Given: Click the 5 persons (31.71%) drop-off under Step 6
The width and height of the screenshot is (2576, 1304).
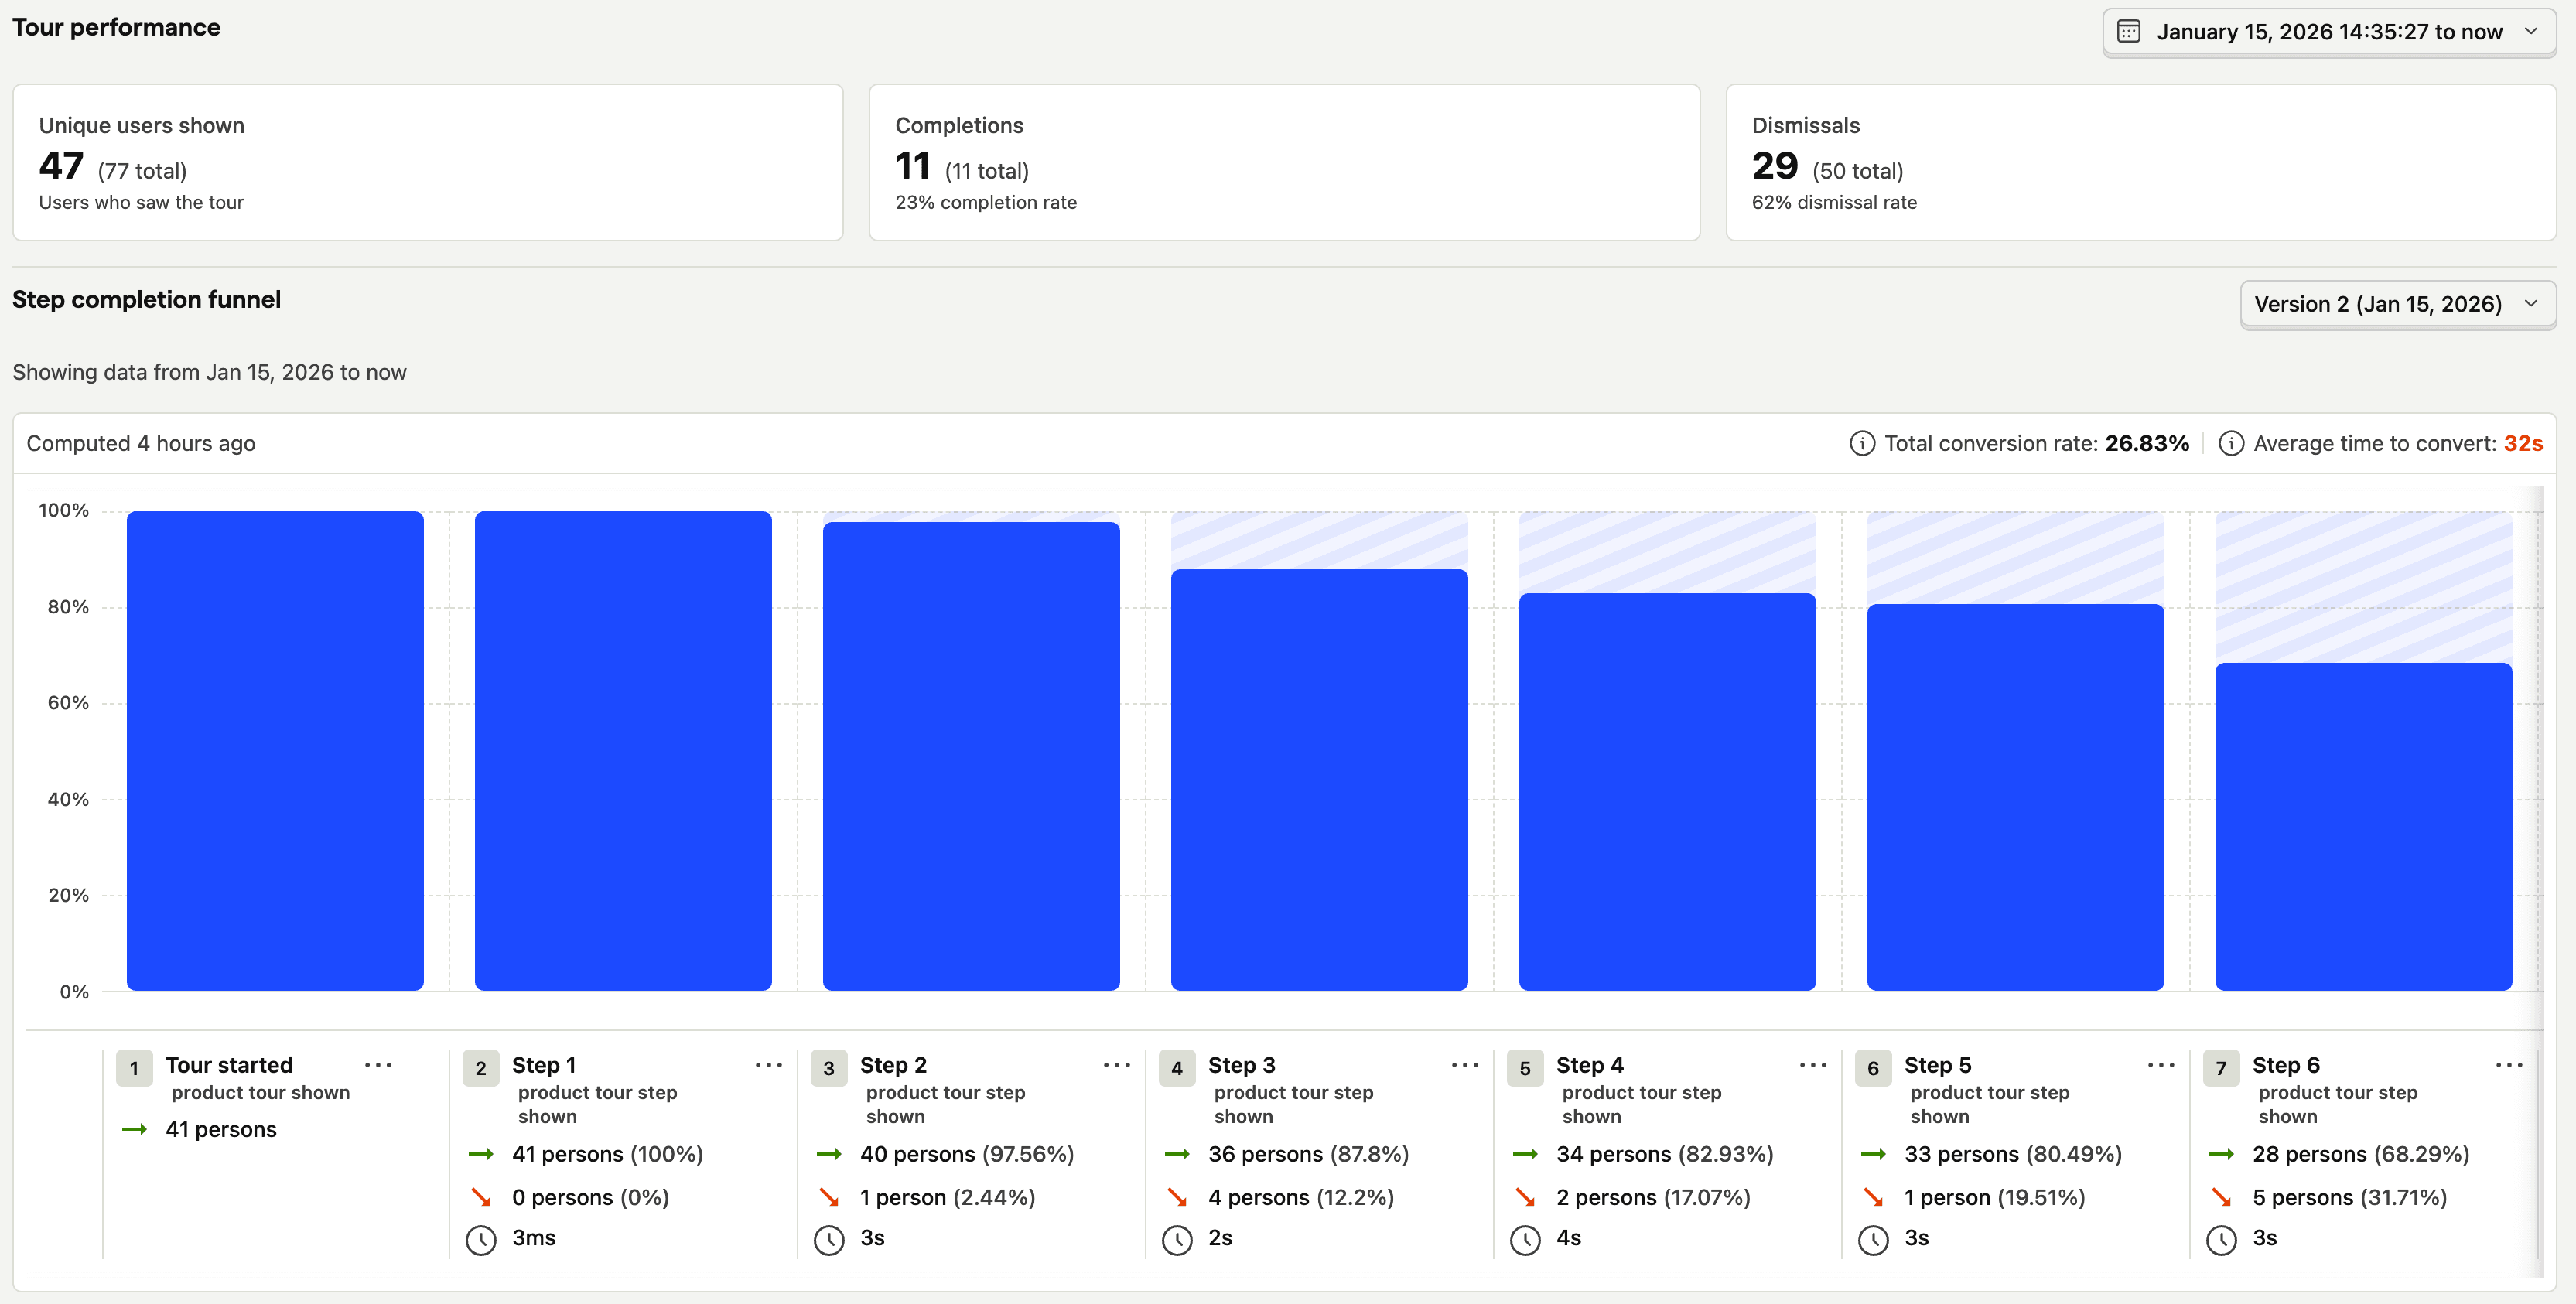Looking at the screenshot, I should point(2350,1196).
